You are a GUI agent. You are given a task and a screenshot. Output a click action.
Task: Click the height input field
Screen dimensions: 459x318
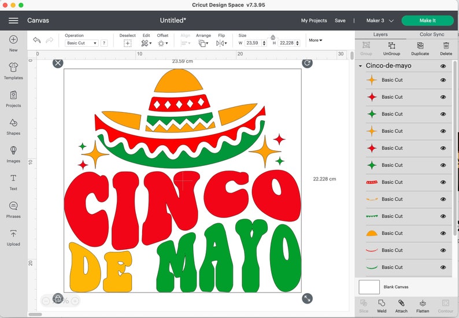(x=287, y=43)
